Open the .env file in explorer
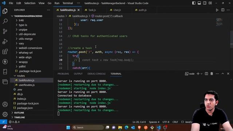 [20, 90]
